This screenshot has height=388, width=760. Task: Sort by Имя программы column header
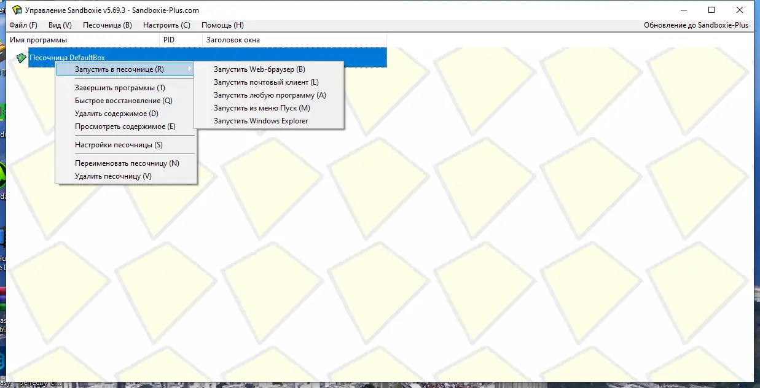pos(82,40)
